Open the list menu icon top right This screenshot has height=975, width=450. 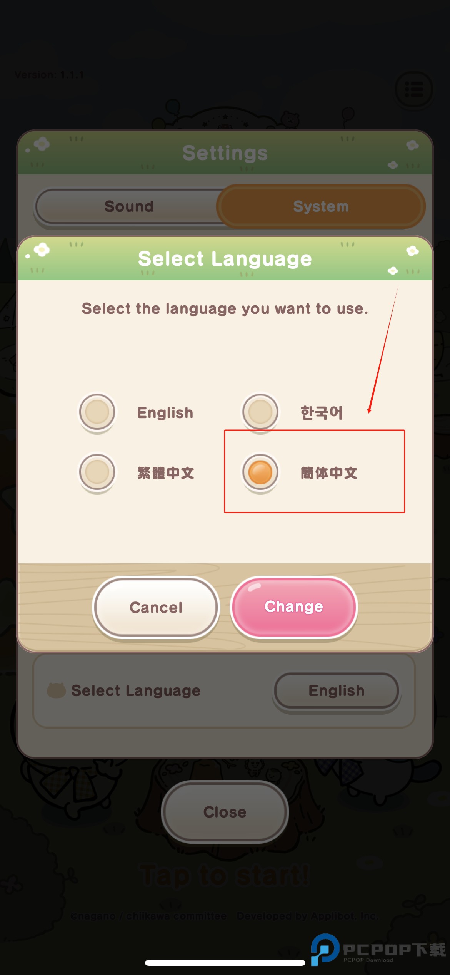(414, 89)
